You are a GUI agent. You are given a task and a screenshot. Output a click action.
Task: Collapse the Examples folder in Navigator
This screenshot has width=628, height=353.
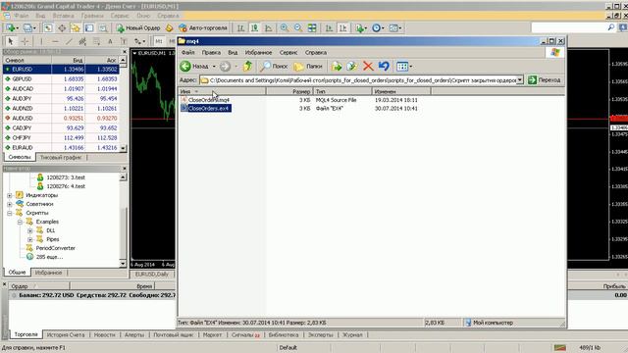20,222
